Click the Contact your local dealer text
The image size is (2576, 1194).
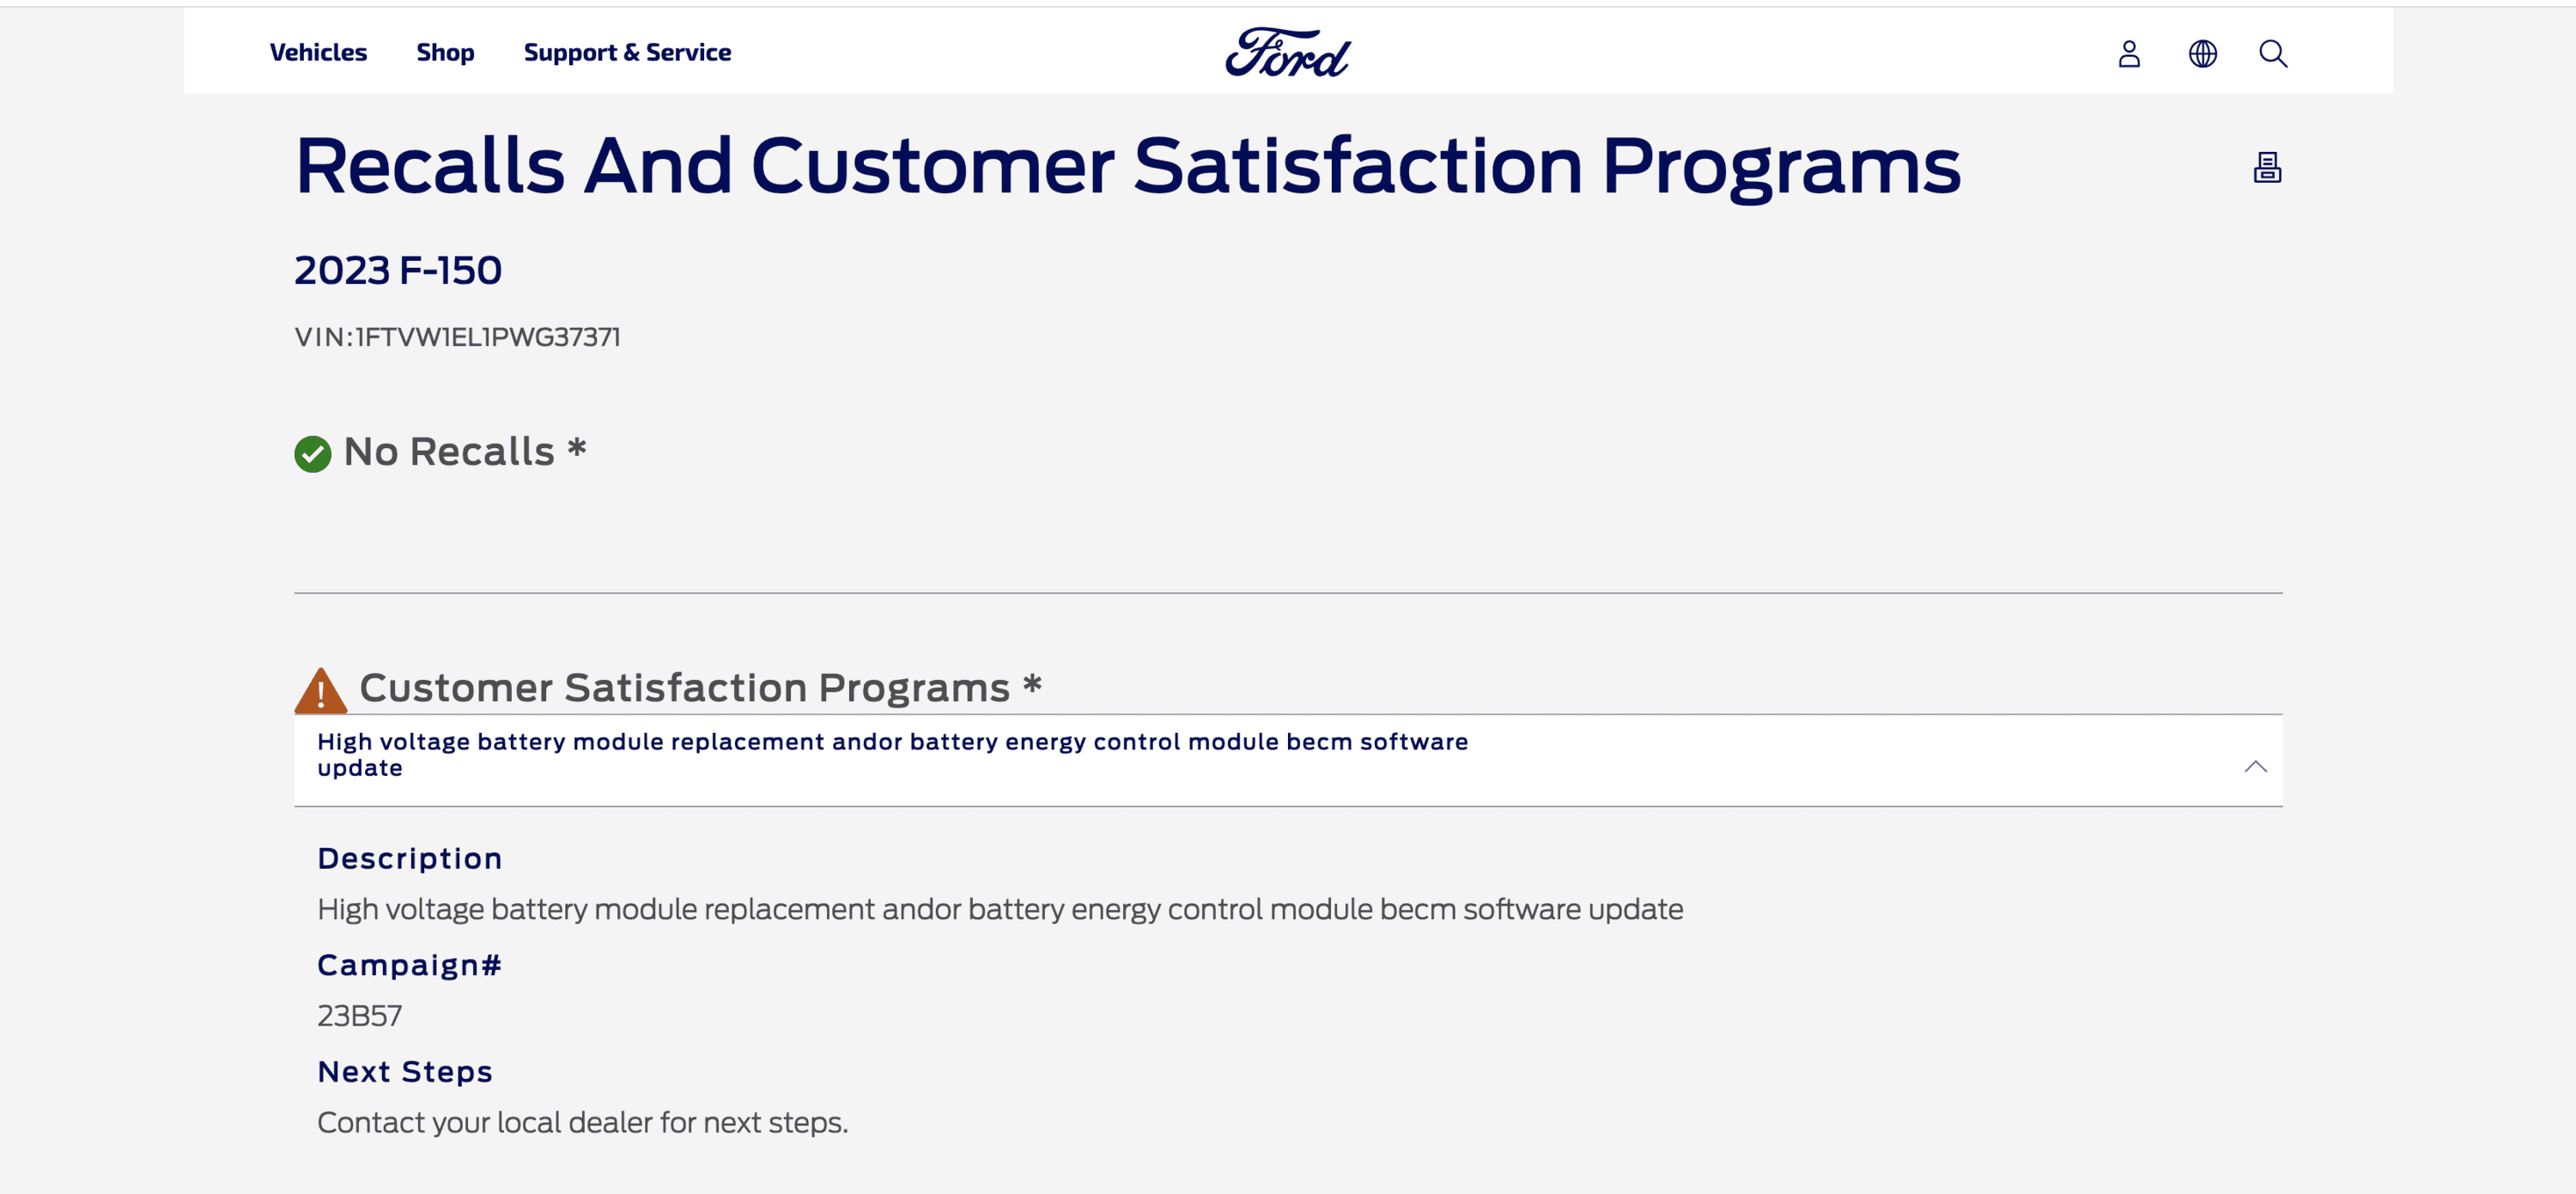coord(582,1122)
